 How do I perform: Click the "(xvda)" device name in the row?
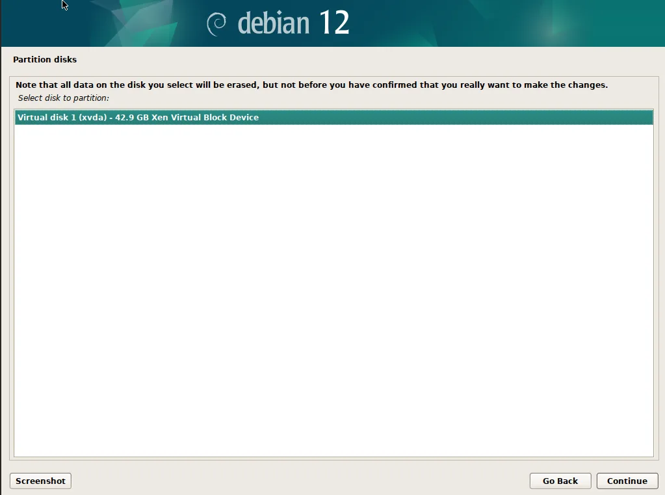pos(92,118)
